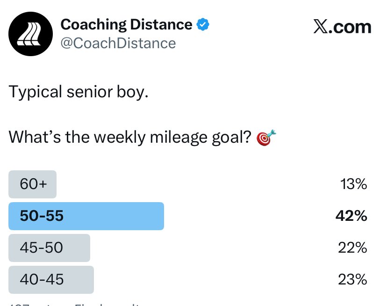Click the 13% poll result
The width and height of the screenshot is (387, 306).
pos(353,184)
